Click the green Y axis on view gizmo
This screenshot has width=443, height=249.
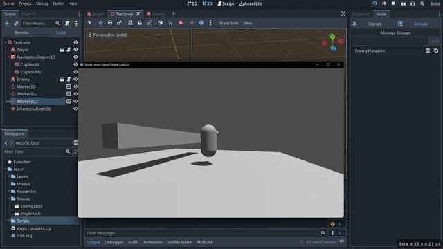[x=332, y=37]
